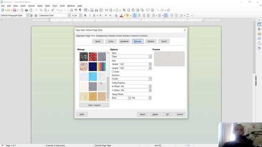Click the Add / Import button
This screenshot has height=147, width=262.
[x=94, y=105]
